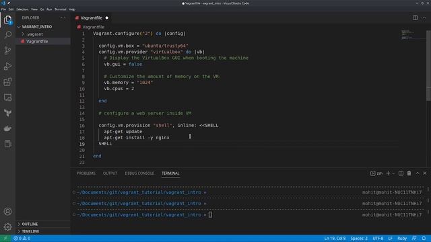Open editor More Actions ellipsis
Image resolution: width=431 pixels, height=242 pixels.
tap(424, 18)
